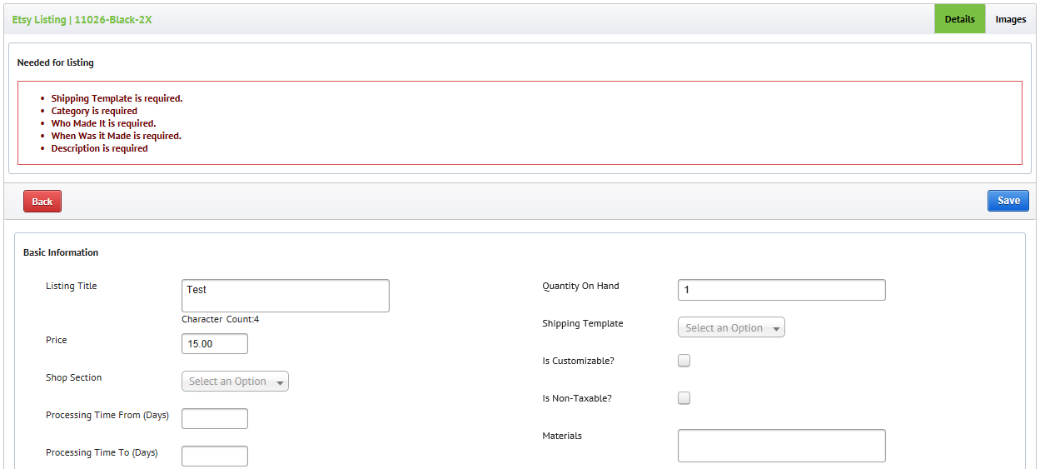This screenshot has height=469, width=1040.
Task: Expand the Shipping Template select box
Action: (x=732, y=327)
